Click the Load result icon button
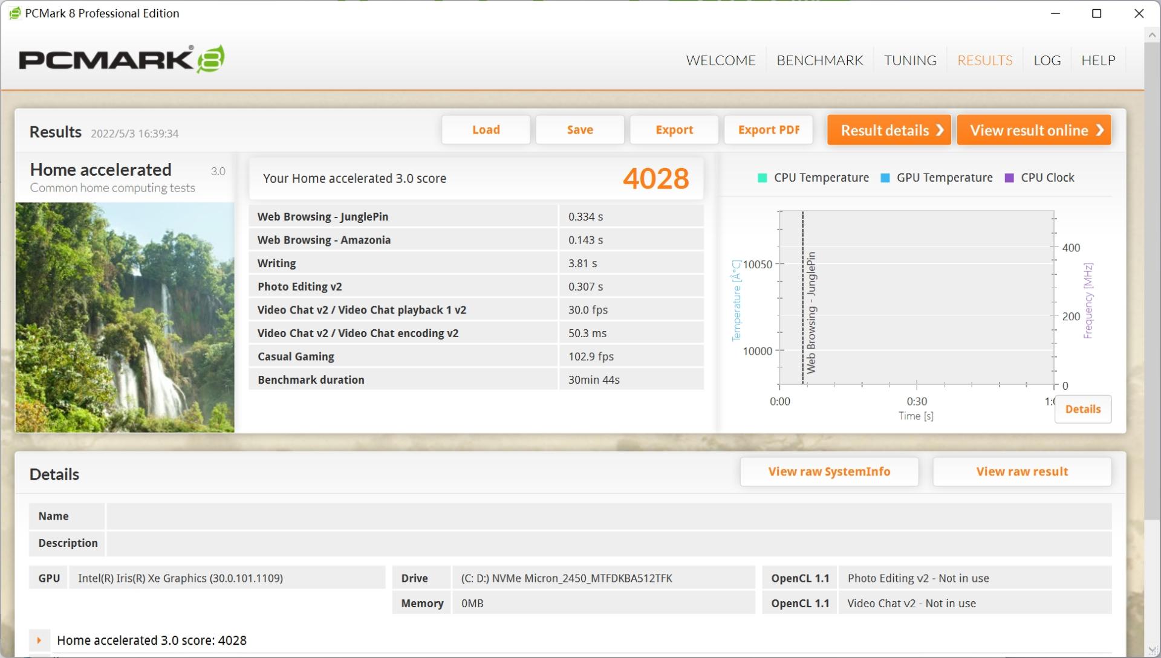This screenshot has width=1161, height=658. [x=485, y=129]
